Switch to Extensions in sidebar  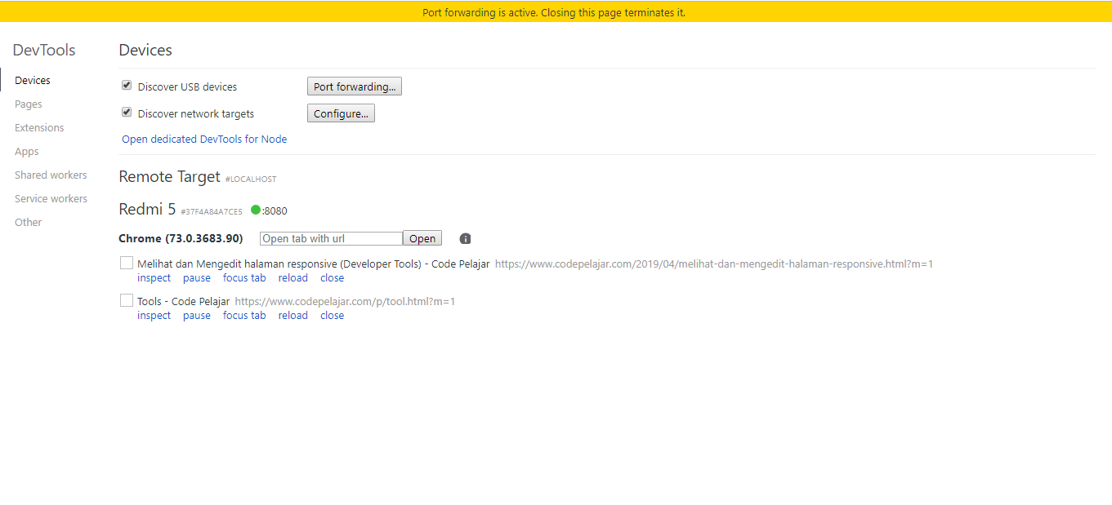pyautogui.click(x=39, y=127)
